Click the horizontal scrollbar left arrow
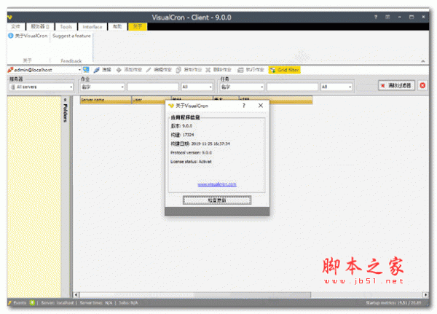The height and width of the screenshot is (314, 437). coord(76,294)
